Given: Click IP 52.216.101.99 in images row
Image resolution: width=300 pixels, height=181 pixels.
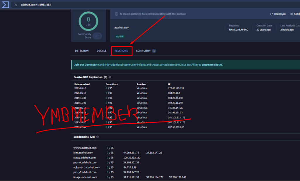Looking at the screenshot, I should point(131,177).
